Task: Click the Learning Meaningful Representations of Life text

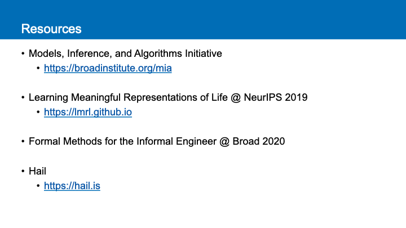Action: point(128,97)
